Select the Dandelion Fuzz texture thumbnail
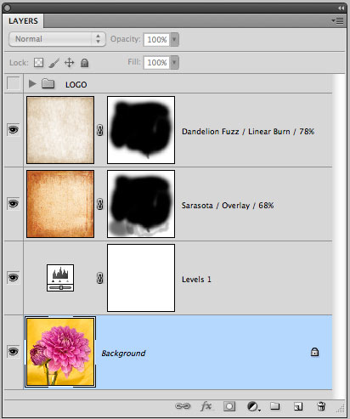350x419 pixels. point(60,130)
